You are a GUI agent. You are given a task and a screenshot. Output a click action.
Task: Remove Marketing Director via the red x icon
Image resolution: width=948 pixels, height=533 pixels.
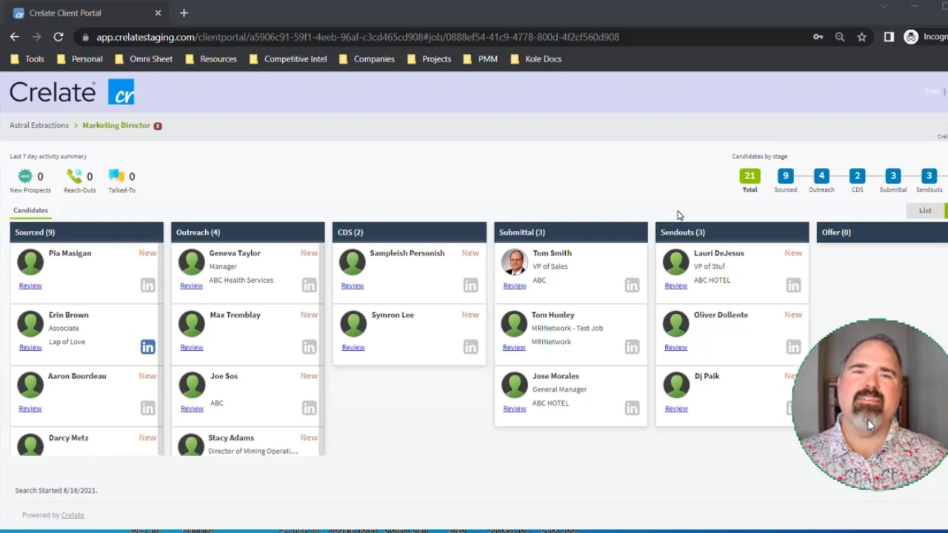pyautogui.click(x=158, y=126)
